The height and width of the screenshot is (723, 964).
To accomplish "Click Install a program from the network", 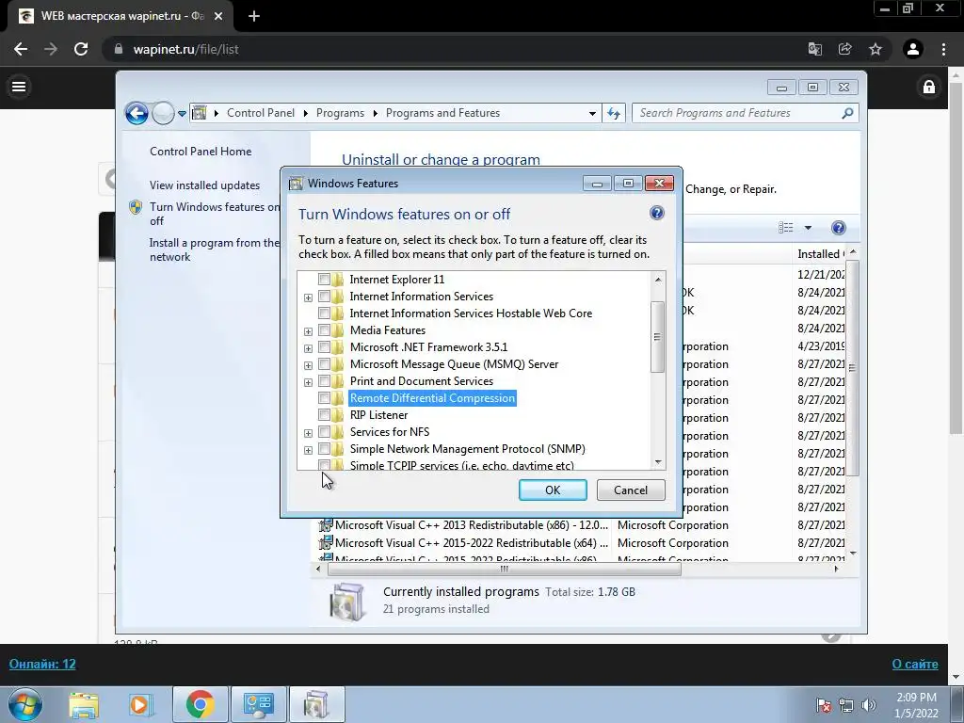I will (214, 249).
